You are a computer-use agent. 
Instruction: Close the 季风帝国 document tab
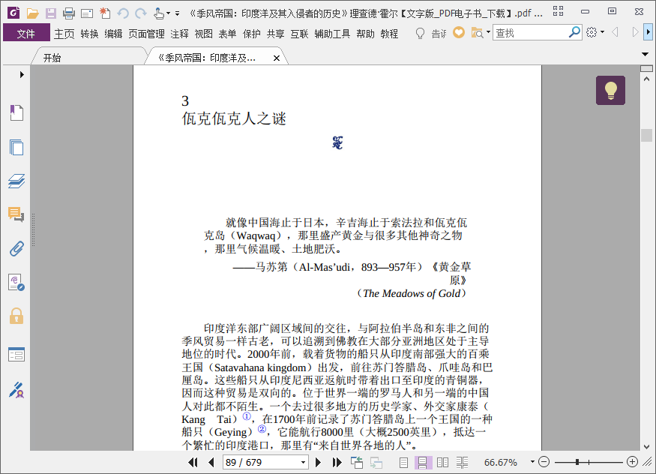277,58
